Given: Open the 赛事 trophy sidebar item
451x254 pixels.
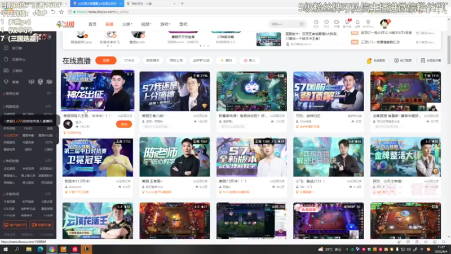Looking at the screenshot, I should tap(12, 82).
